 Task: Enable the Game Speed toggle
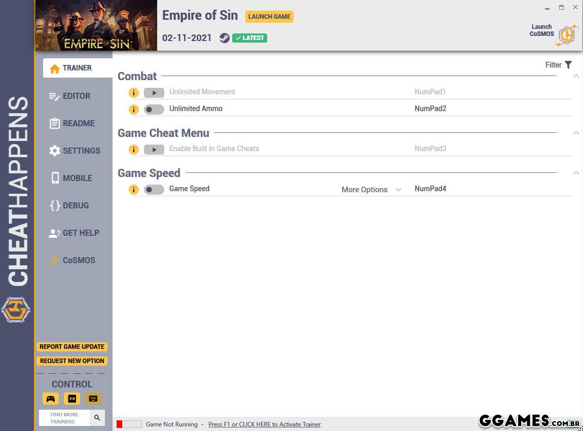[154, 190]
